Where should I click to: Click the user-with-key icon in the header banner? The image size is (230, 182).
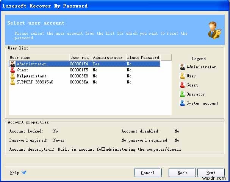pos(214,30)
